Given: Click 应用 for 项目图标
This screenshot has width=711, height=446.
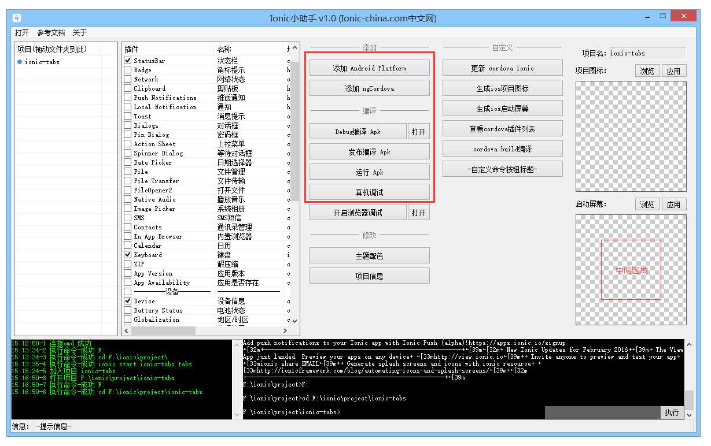Looking at the screenshot, I should click(674, 71).
